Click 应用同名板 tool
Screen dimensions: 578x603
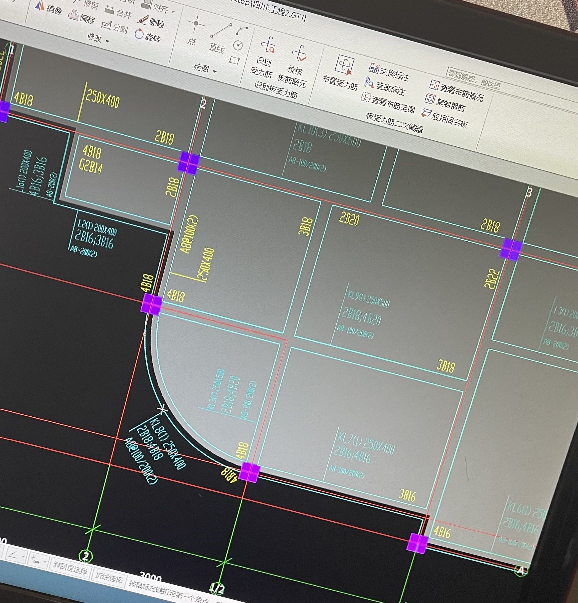(x=444, y=118)
